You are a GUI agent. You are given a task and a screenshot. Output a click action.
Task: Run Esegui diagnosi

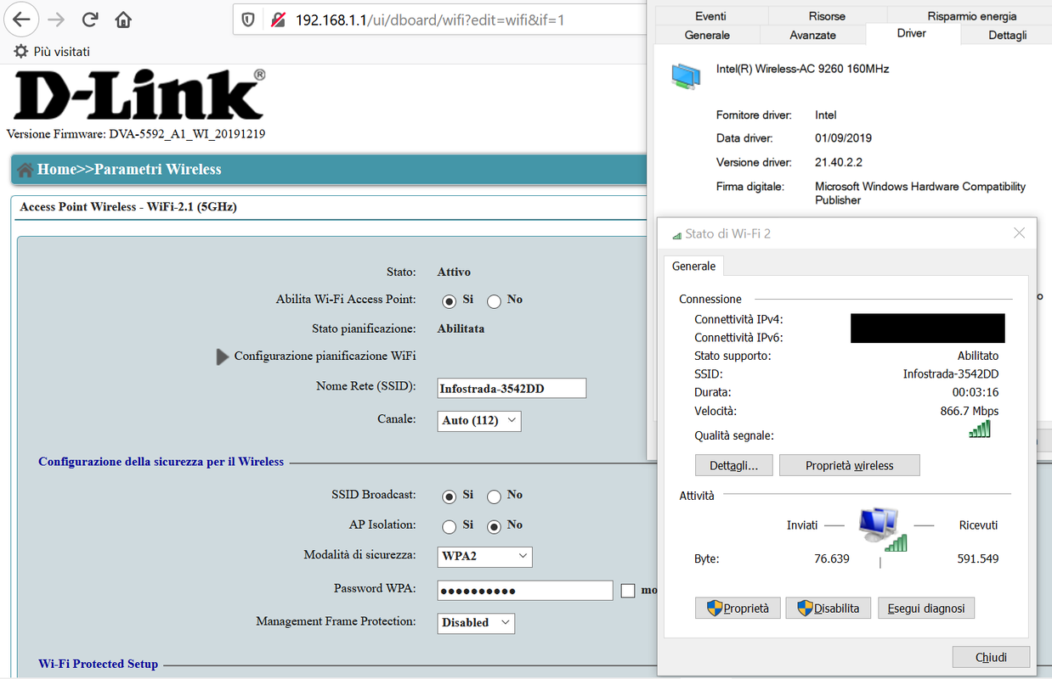point(926,608)
